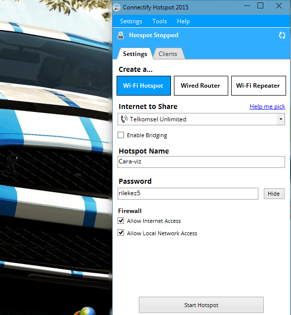Click the Internet to Share label

[x=148, y=106]
